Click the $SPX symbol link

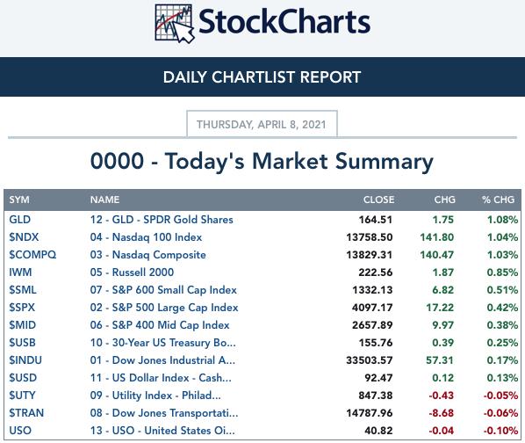(22, 308)
